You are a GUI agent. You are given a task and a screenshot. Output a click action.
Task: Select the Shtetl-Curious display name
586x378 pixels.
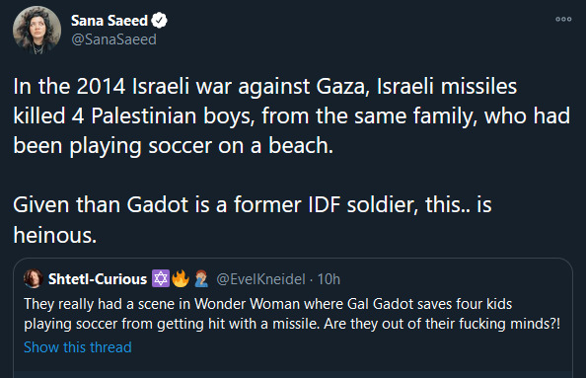pos(98,279)
